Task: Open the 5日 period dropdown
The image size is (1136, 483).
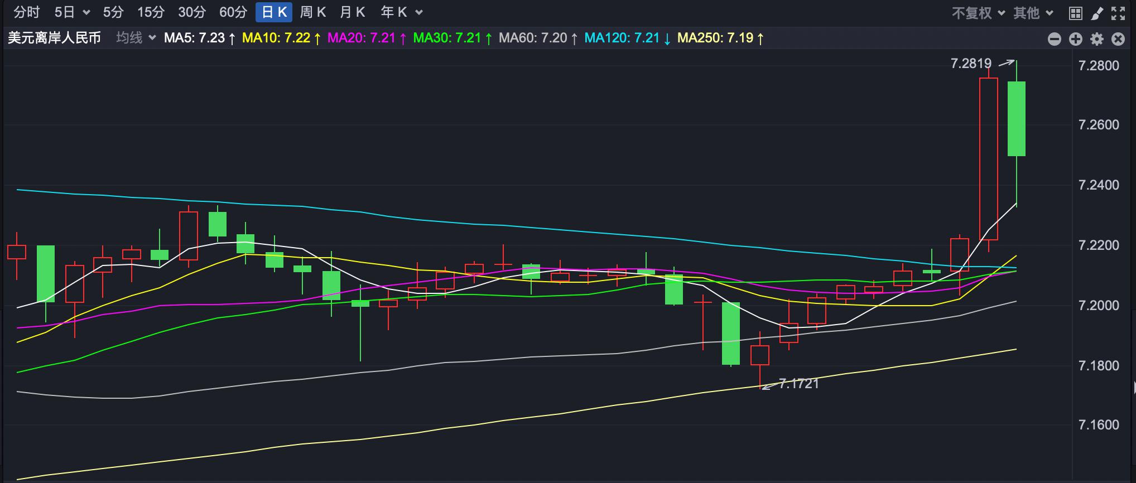Action: (72, 12)
